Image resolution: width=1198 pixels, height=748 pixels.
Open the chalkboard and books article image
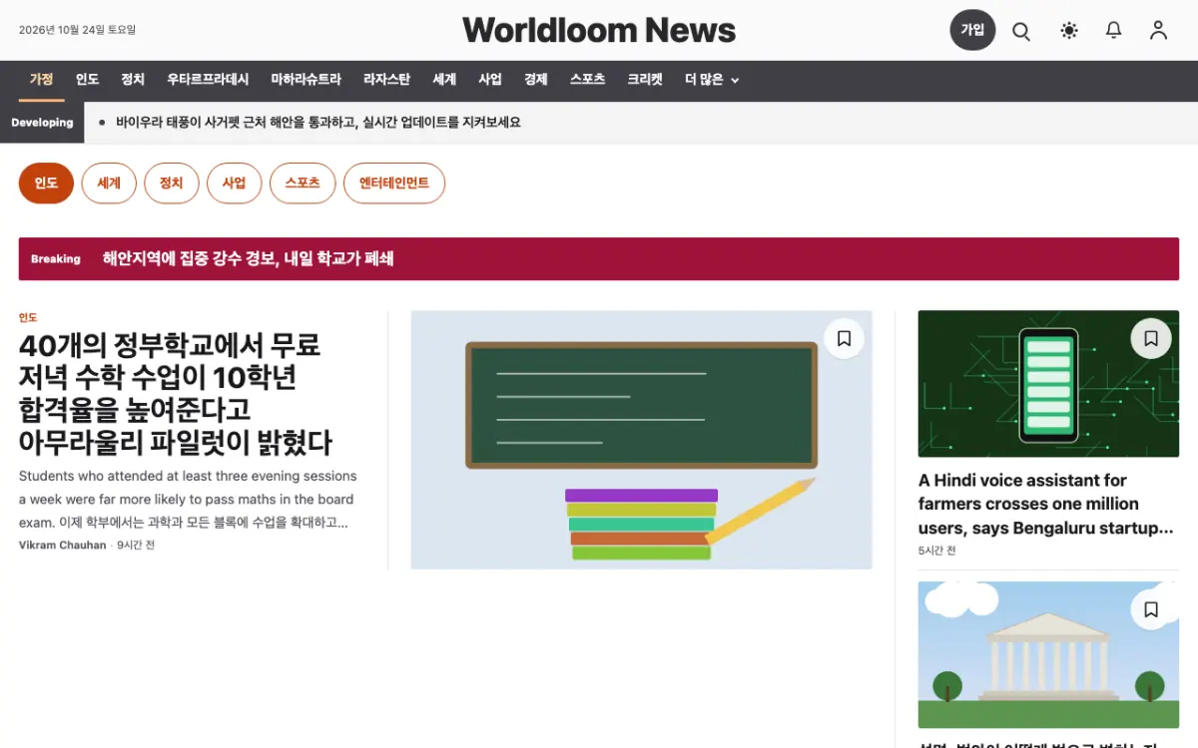coord(641,440)
